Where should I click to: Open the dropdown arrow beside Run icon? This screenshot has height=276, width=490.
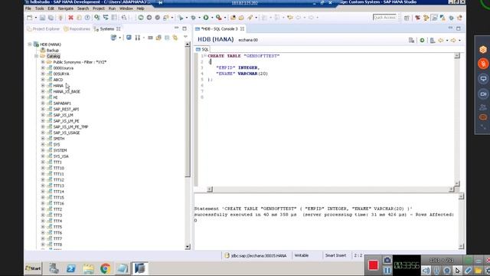(x=212, y=18)
